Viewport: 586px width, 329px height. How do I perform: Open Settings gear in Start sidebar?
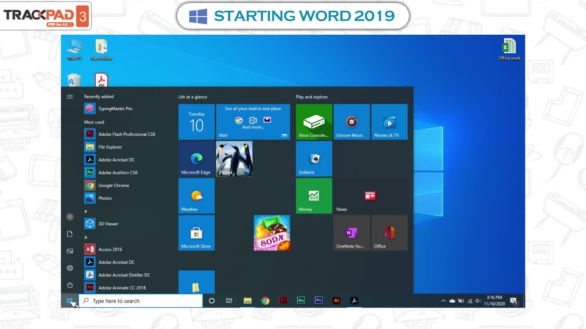(70, 268)
